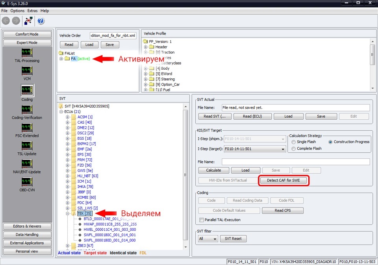Click the KIS/SVT Target File Name field
The width and height of the screenshot is (378, 265).
[296, 162]
